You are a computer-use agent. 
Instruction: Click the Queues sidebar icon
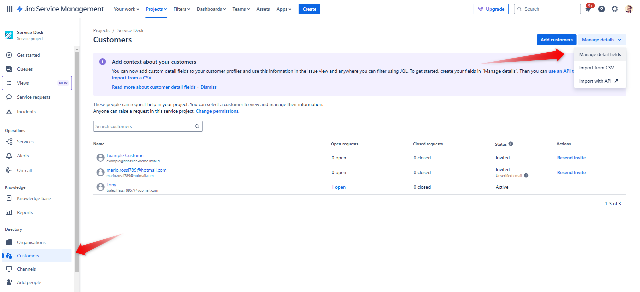tap(9, 69)
